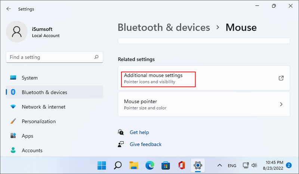Go to Bluetooth & devices breadcrumb
The image size is (299, 174).
pyautogui.click(x=164, y=27)
